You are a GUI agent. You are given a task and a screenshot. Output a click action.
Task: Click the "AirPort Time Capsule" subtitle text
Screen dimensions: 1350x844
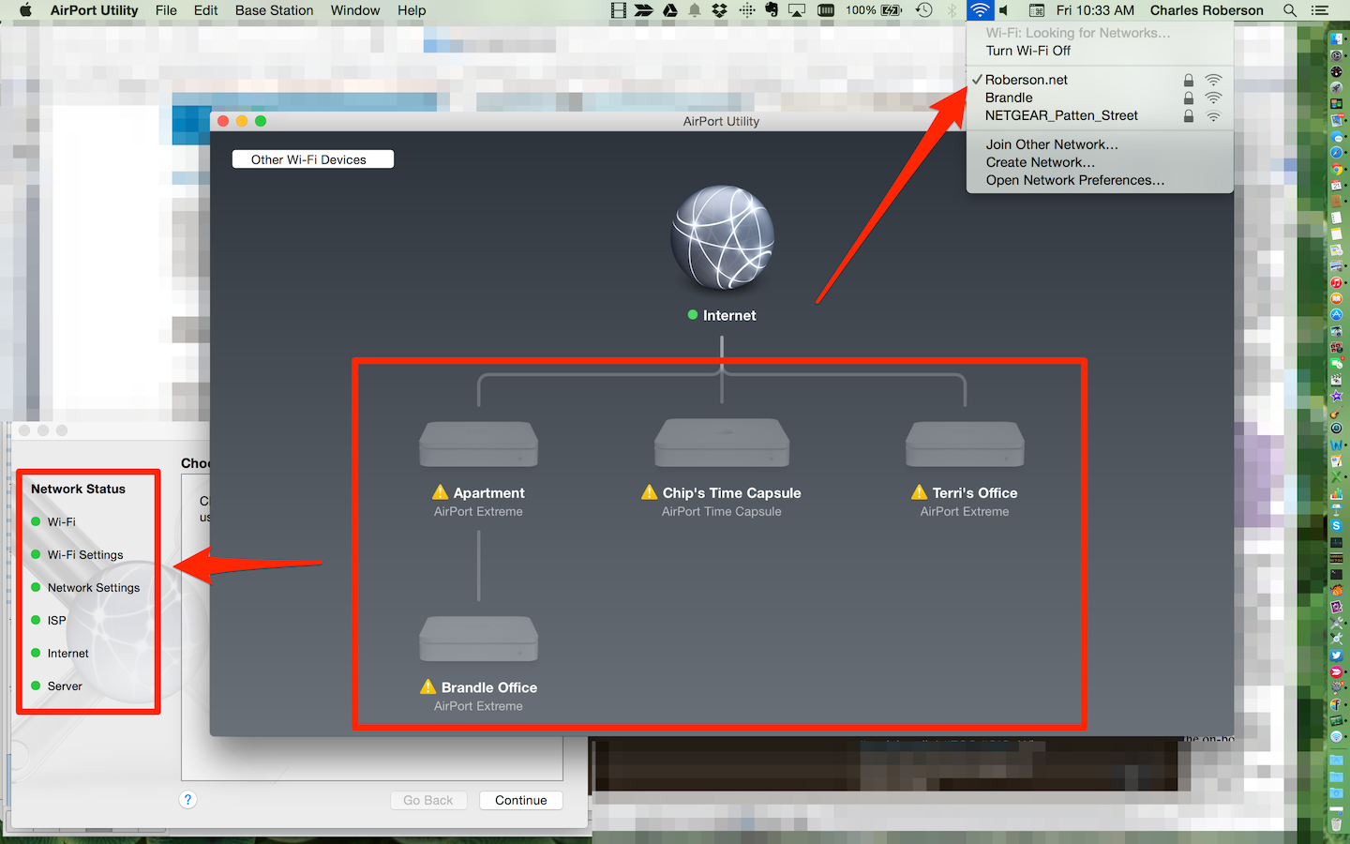(722, 512)
